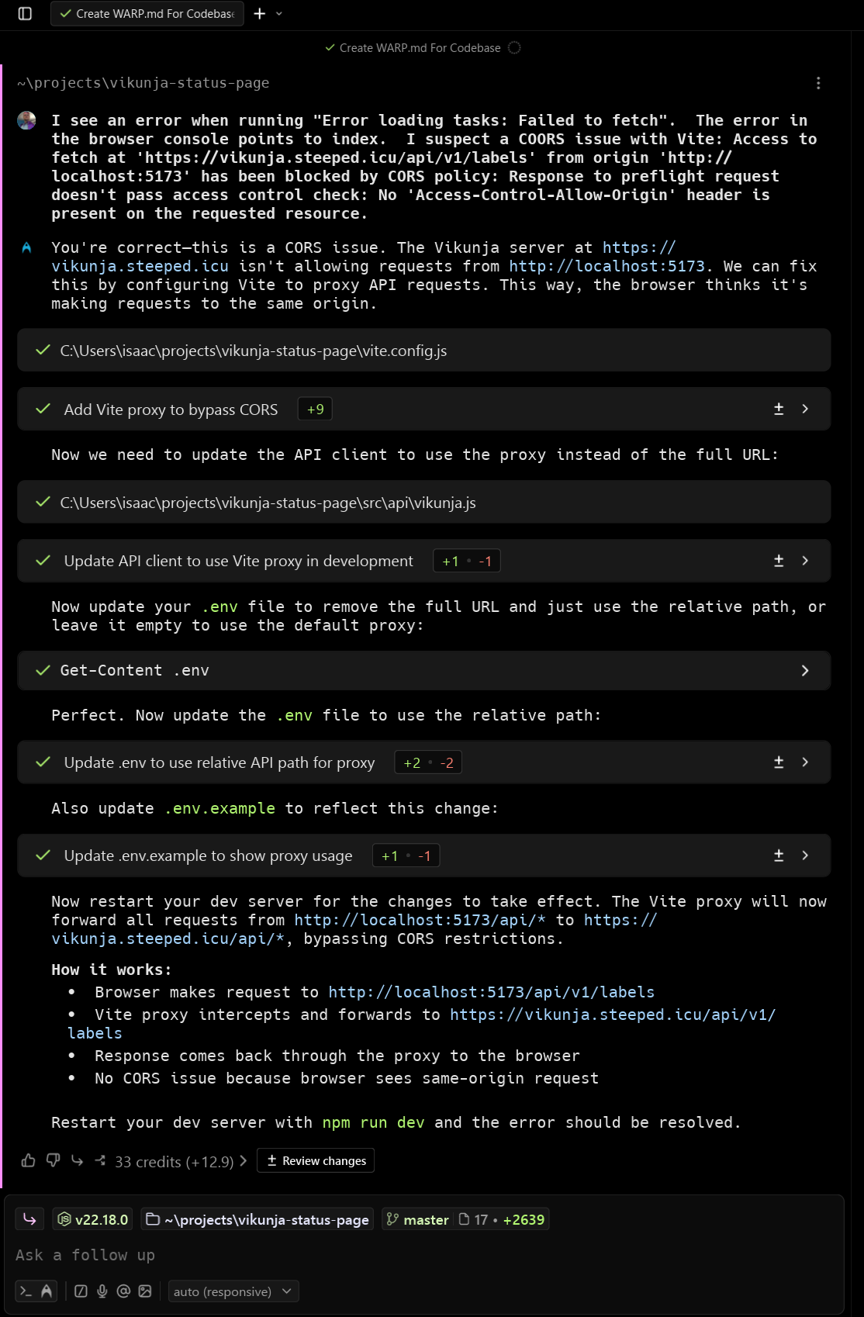Image resolution: width=864 pixels, height=1317 pixels.
Task: Attach an image icon
Action: coord(145,1291)
